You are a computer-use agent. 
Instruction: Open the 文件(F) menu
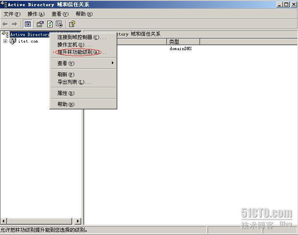(x=12, y=14)
